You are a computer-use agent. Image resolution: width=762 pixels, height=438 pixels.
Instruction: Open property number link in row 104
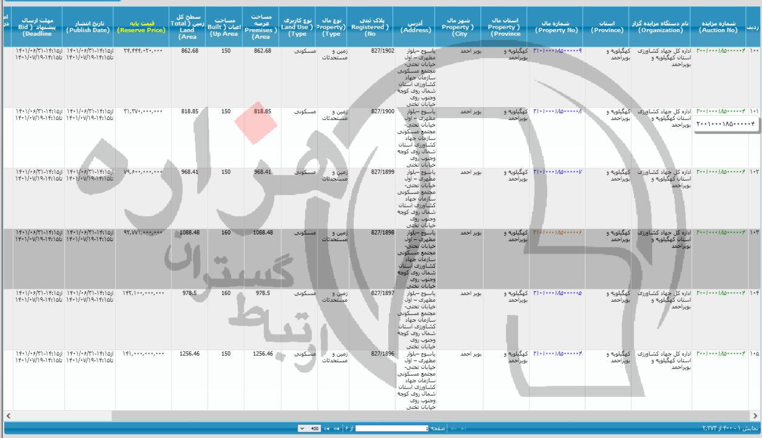(557, 293)
